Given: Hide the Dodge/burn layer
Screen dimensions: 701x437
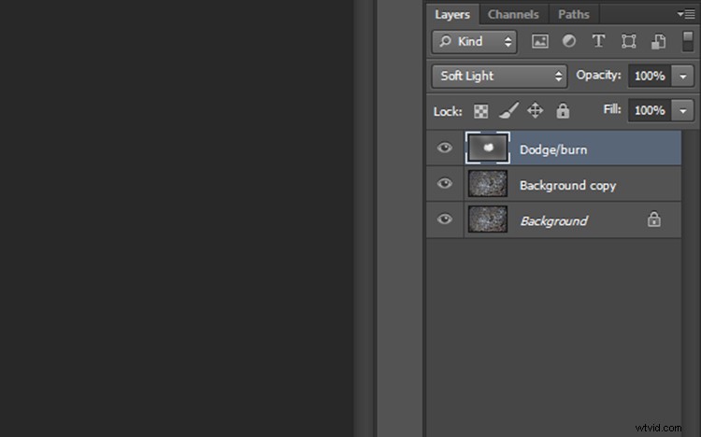Looking at the screenshot, I should [x=444, y=148].
